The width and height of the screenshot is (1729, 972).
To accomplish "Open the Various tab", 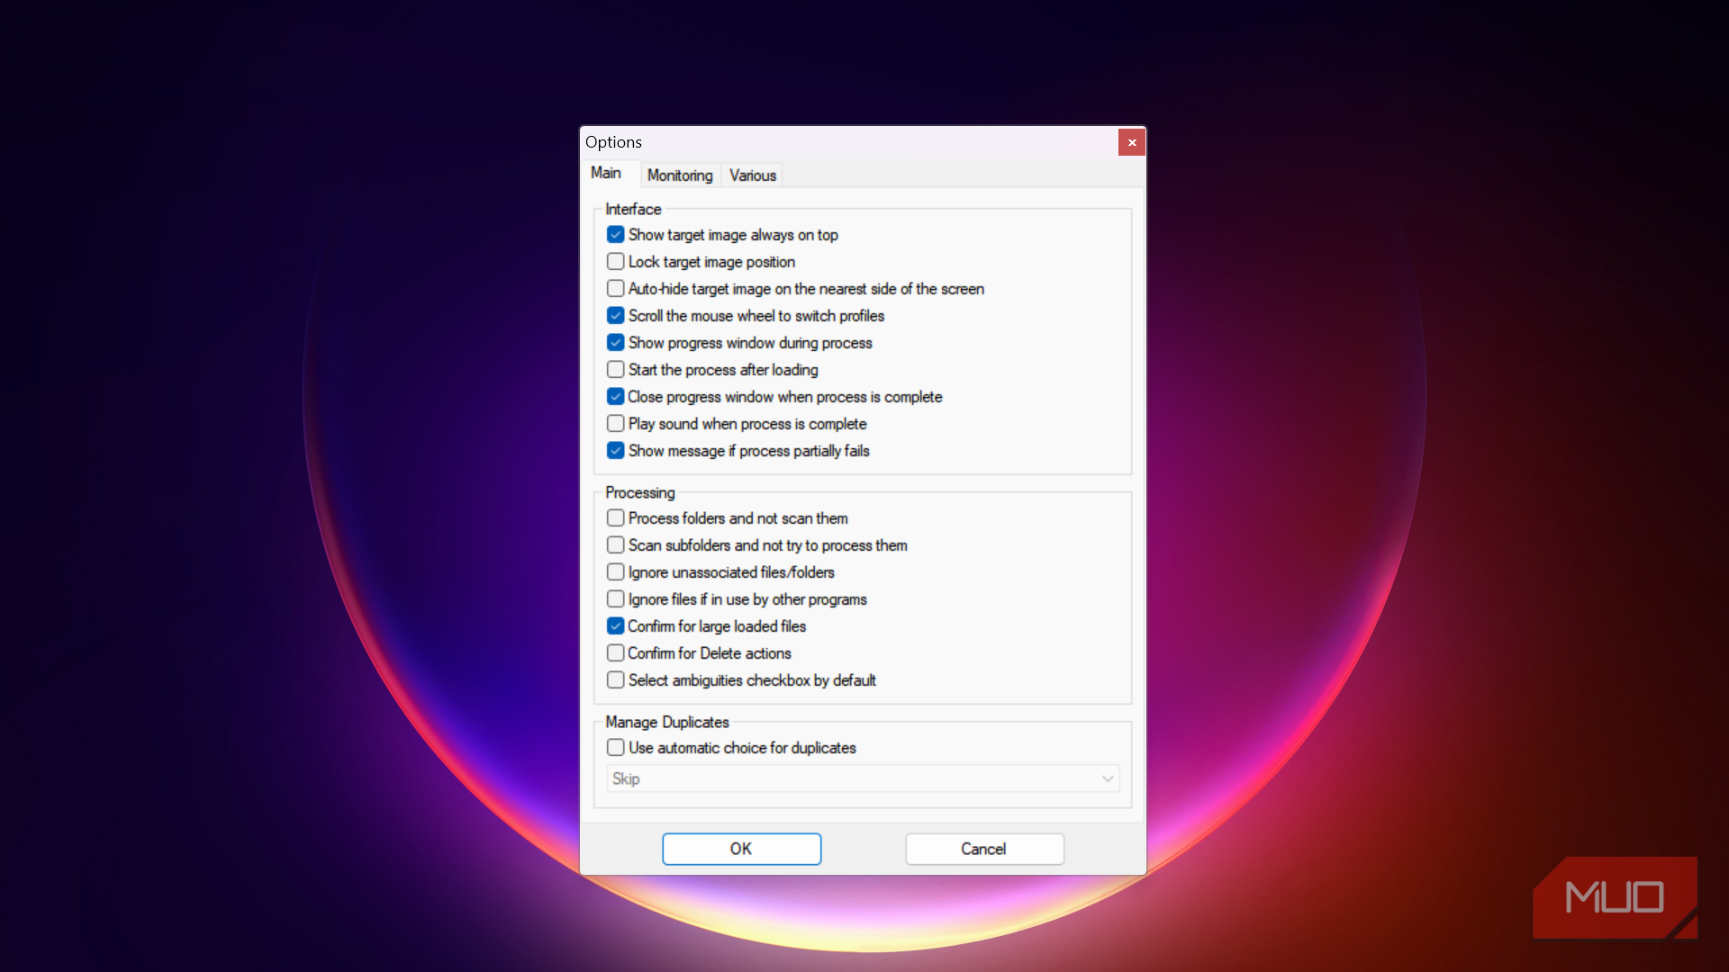I will [753, 175].
